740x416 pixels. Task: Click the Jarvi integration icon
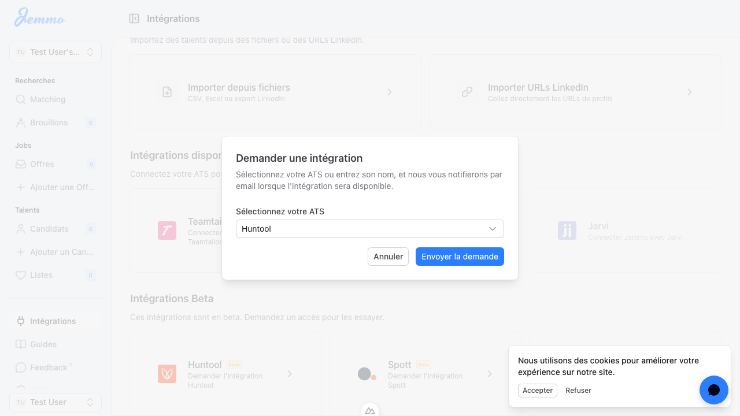coord(567,230)
